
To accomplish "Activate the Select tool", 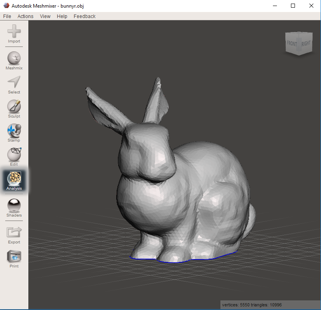I will [x=14, y=85].
